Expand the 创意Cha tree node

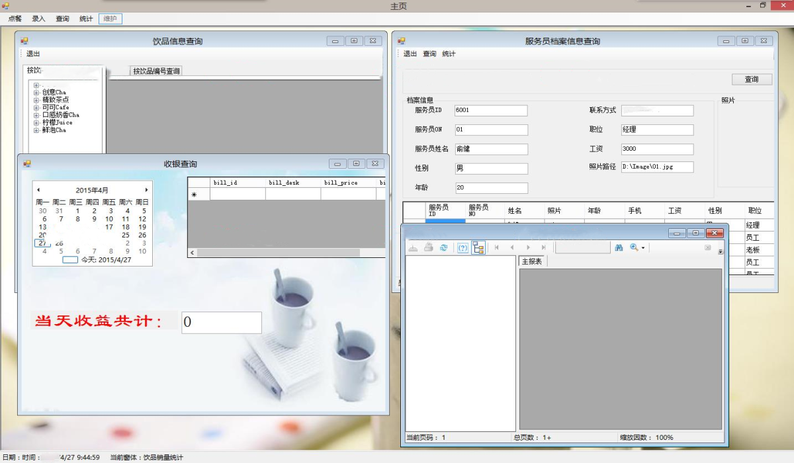point(36,92)
